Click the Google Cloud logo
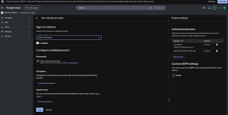Image resolution: width=228 pixels, height=115 pixels. (13, 8)
